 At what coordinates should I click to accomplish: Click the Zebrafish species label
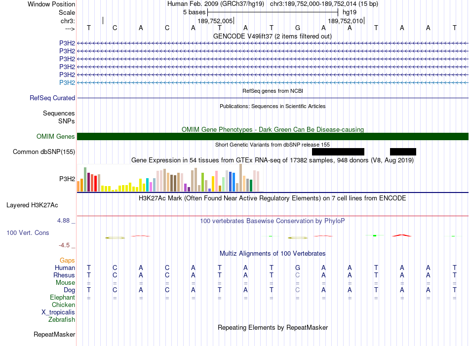coord(62,319)
